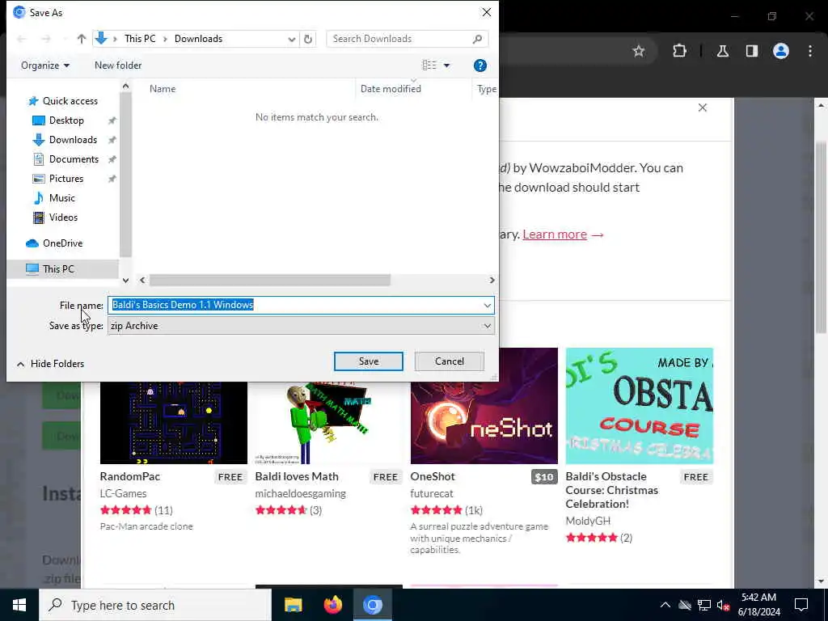Create a New folder
This screenshot has height=621, width=828.
click(118, 65)
